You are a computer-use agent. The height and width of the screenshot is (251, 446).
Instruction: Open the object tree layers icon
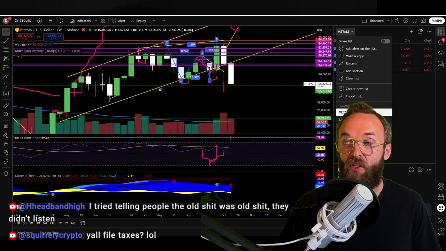[x=441, y=53]
